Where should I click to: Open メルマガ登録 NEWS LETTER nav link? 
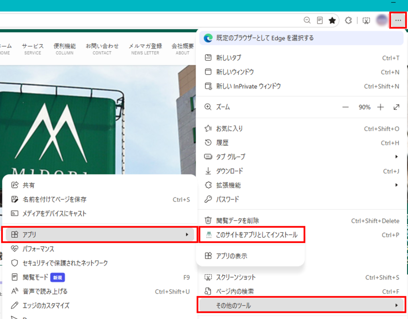pos(145,49)
